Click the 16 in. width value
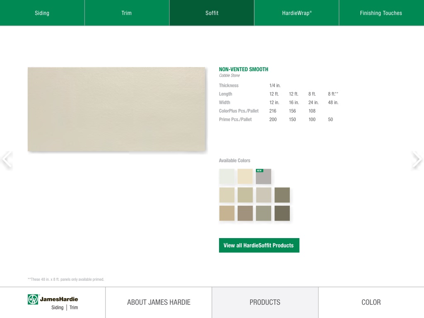Image resolution: width=424 pixels, height=318 pixels. pos(294,103)
